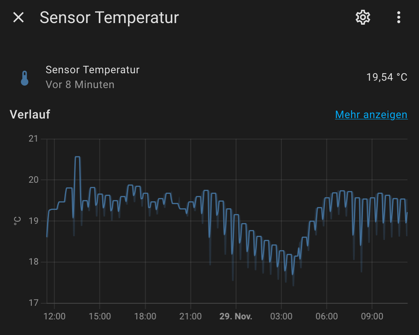Click the 18:00 time axis label
Viewport: 419px width, 335px height.
point(145,316)
